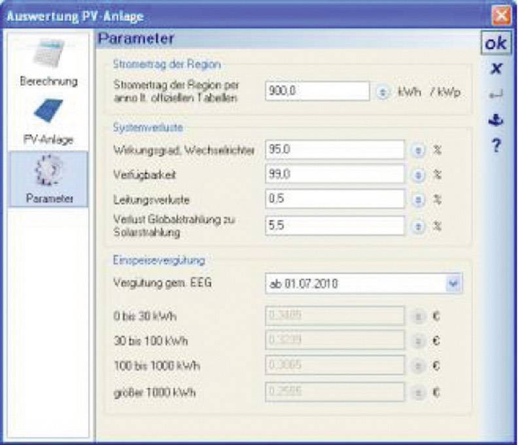Click the stepper beside 100 bis 1000 kWh
Viewport: 518px width, 445px height.
[x=418, y=366]
